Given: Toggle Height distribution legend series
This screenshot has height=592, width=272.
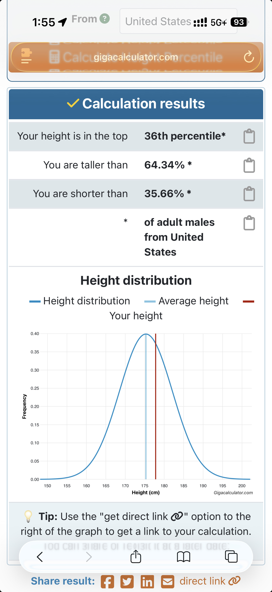Looking at the screenshot, I should [80, 301].
